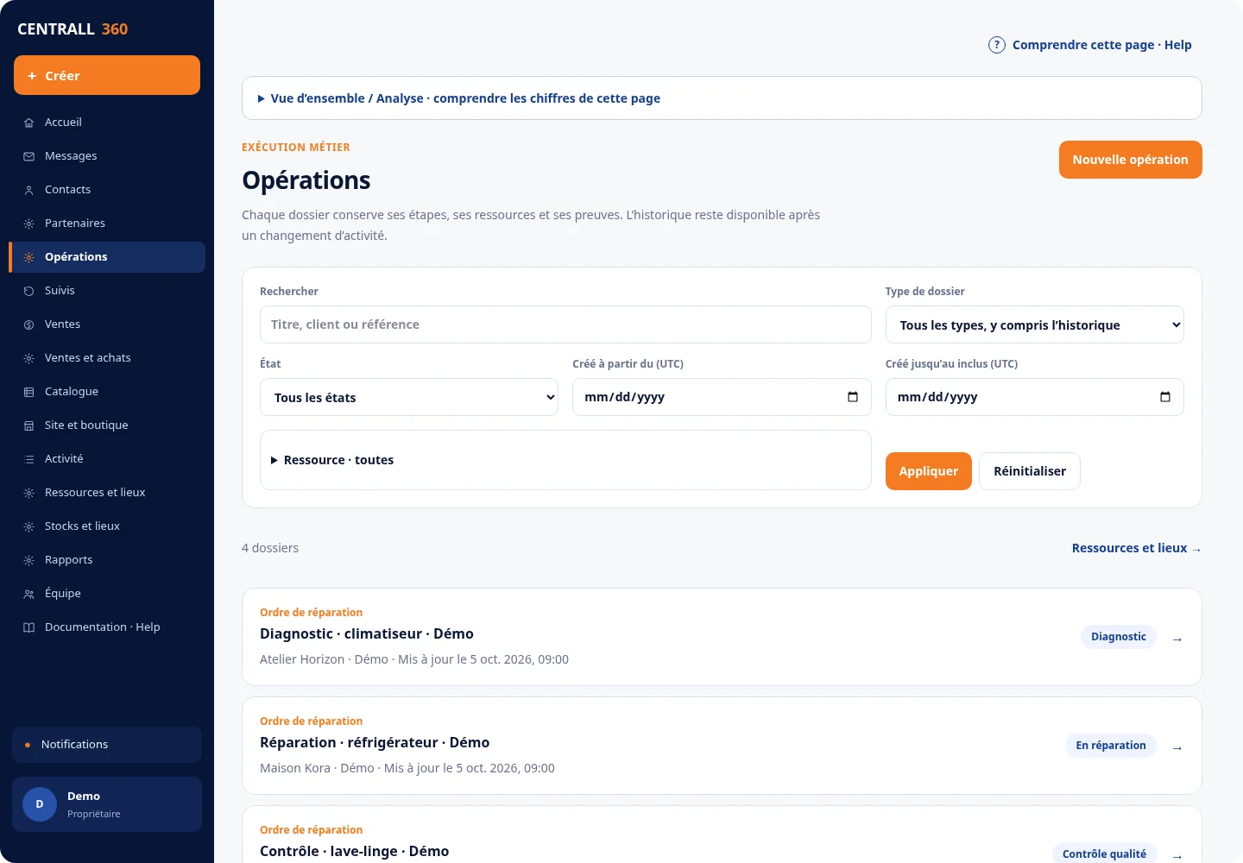The image size is (1243, 863).
Task: Click the Demo user avatar
Action: 40,804
